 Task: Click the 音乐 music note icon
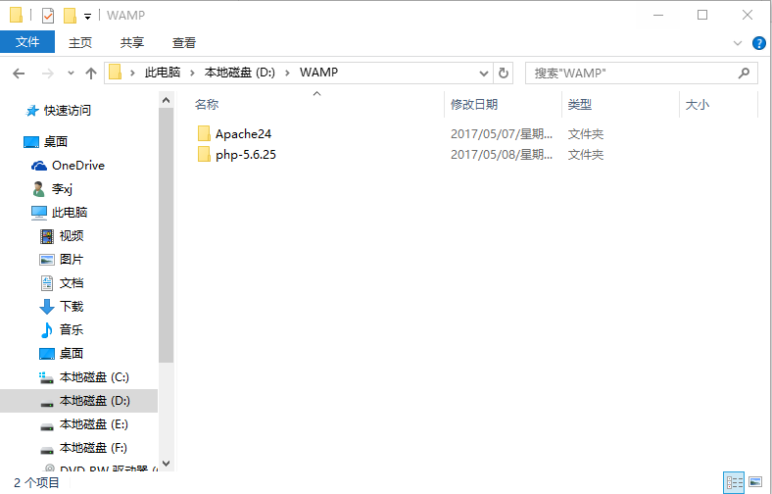pyautogui.click(x=46, y=330)
